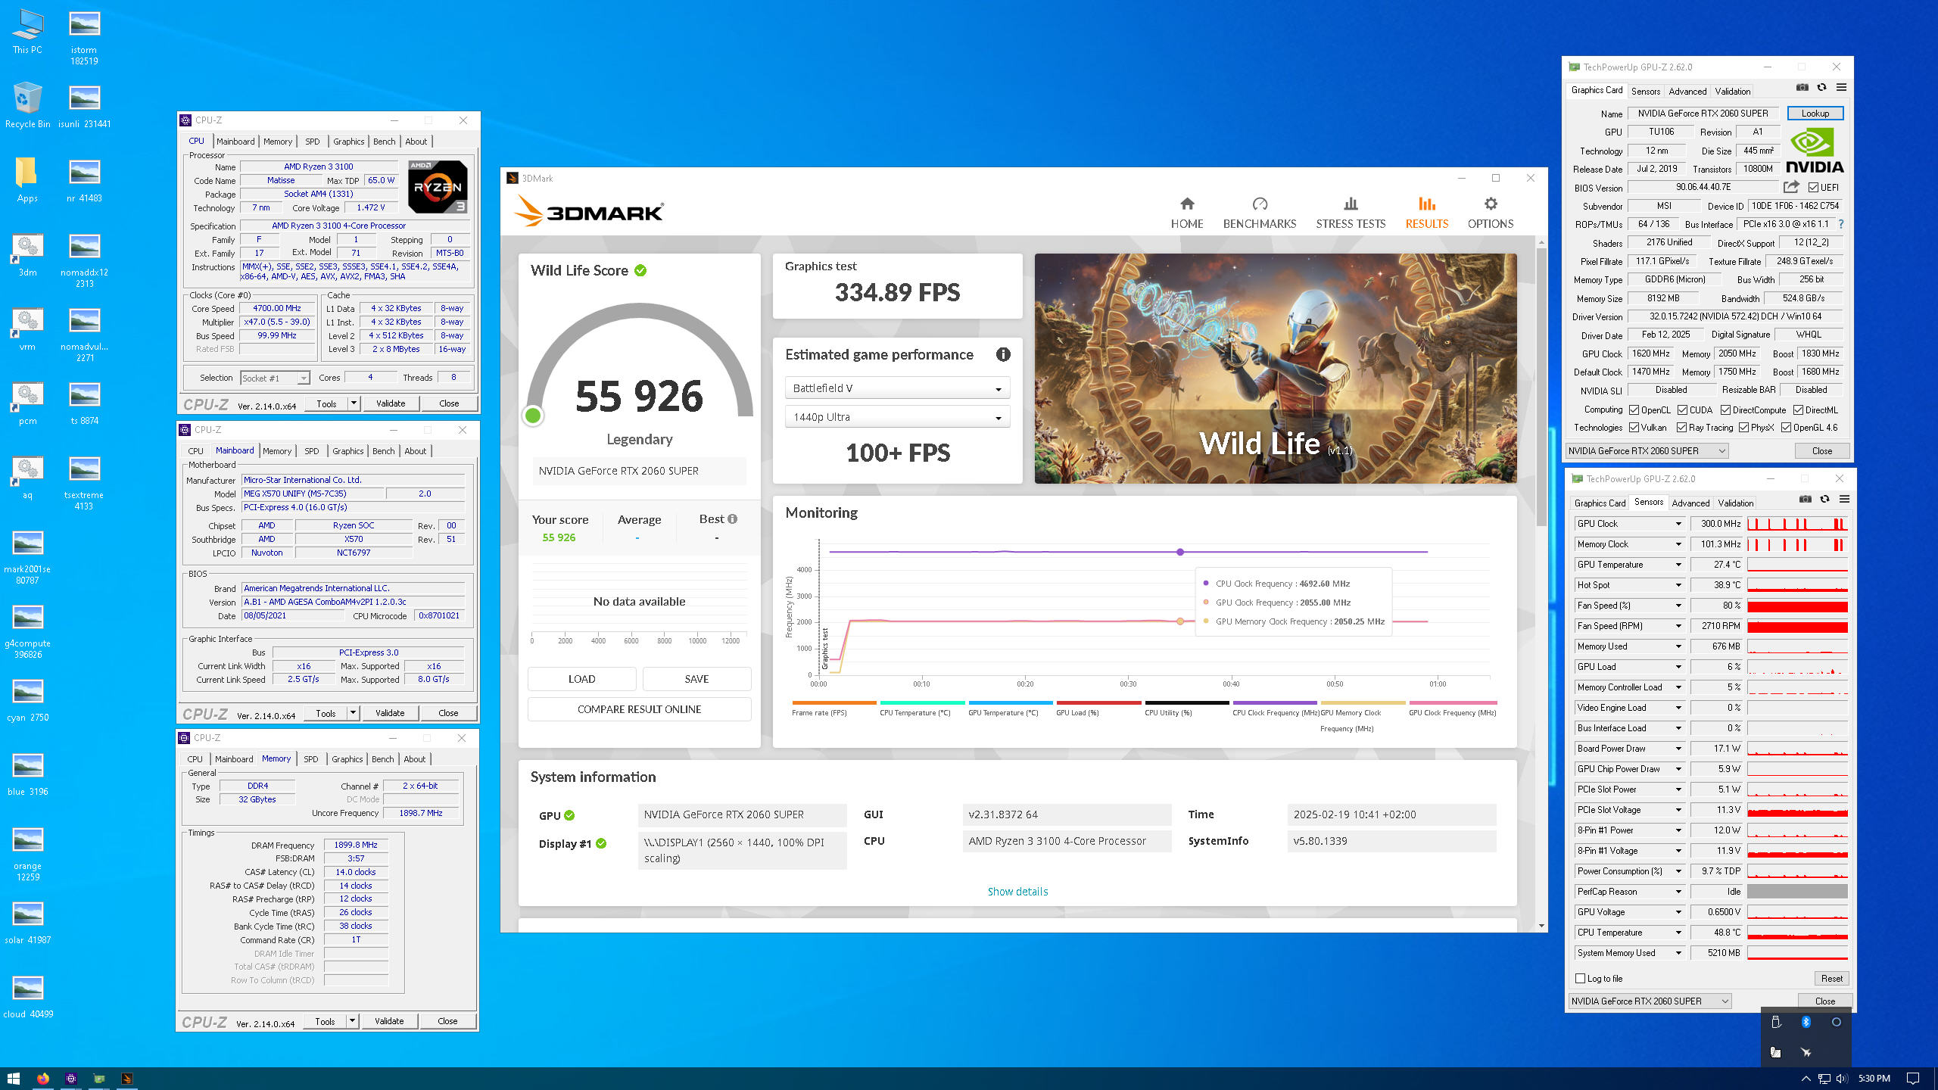Switch to SPD tab in middle CPU-Z window
The height and width of the screenshot is (1090, 1938).
pyautogui.click(x=311, y=451)
